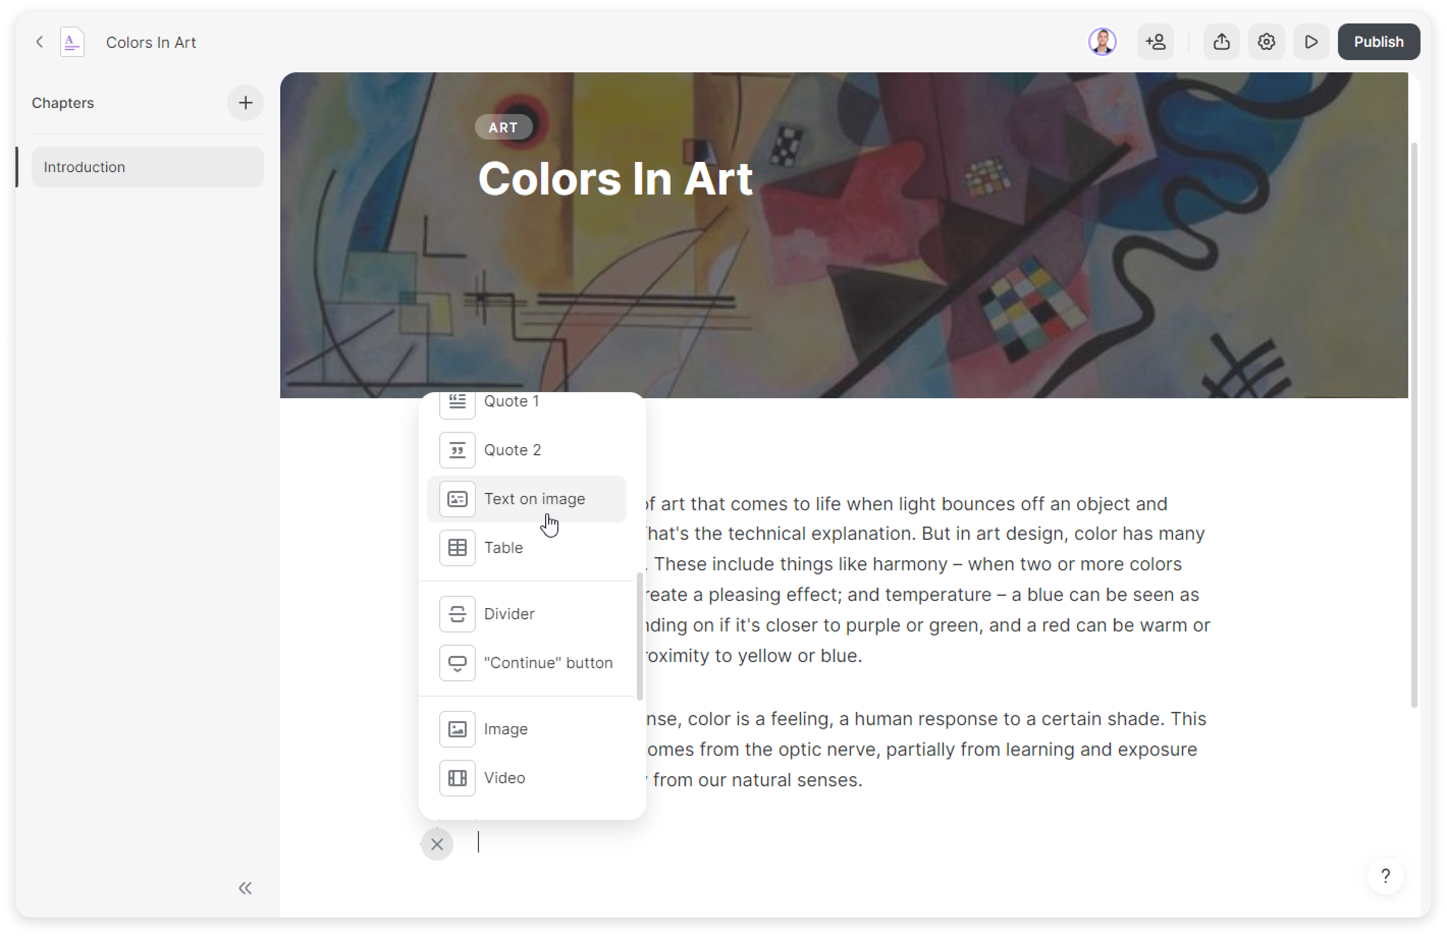The height and width of the screenshot is (937, 1447).
Task: Click the Table grid icon
Action: (x=457, y=547)
